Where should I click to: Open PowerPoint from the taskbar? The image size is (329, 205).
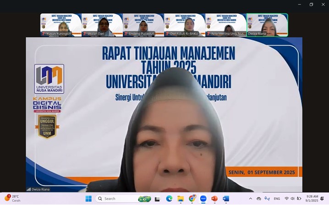214,199
